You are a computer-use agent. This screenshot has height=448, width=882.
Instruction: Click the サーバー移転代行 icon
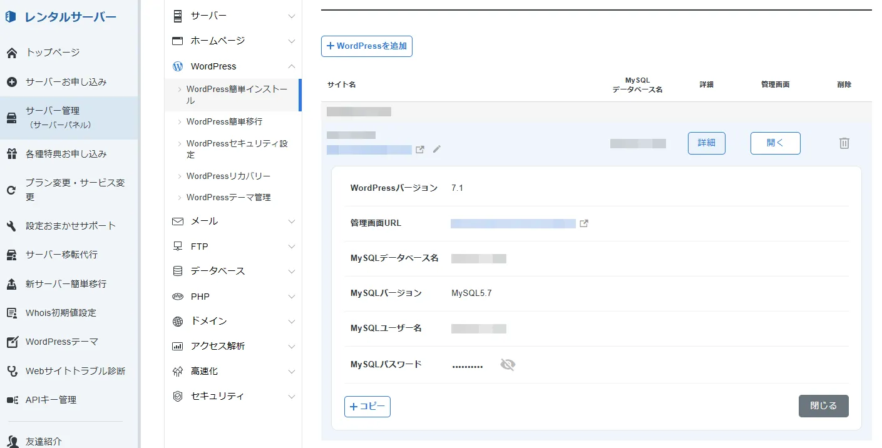point(11,255)
